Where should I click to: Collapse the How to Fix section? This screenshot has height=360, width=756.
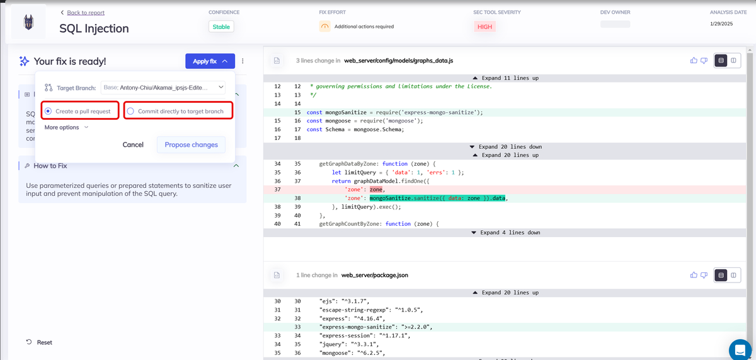point(236,166)
